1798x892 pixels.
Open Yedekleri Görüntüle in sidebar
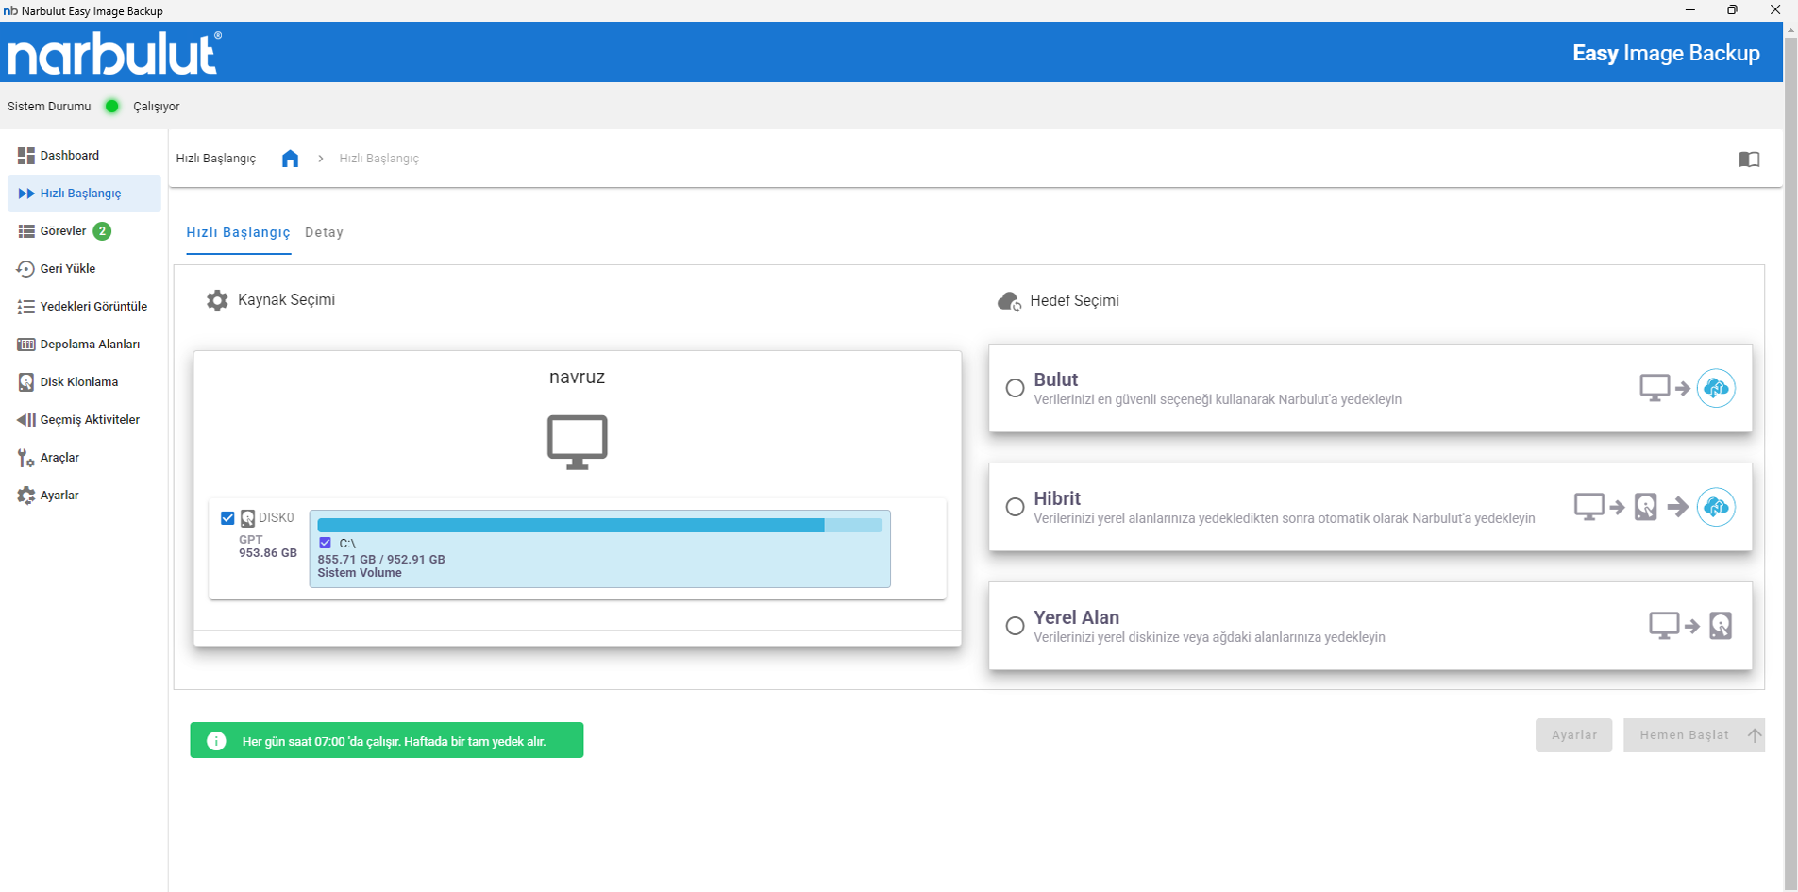click(92, 307)
